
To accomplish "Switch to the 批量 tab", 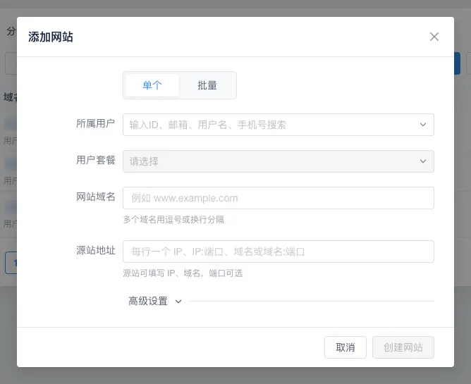I will pyautogui.click(x=207, y=85).
